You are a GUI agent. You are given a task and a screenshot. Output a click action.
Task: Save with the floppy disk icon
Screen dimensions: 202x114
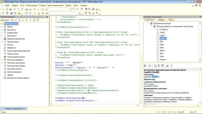tap(10, 9)
